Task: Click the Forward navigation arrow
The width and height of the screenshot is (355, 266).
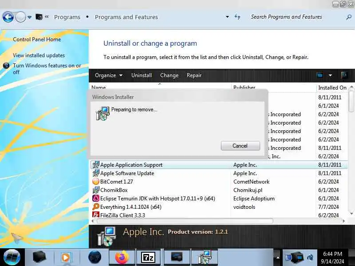Action: 20,17
